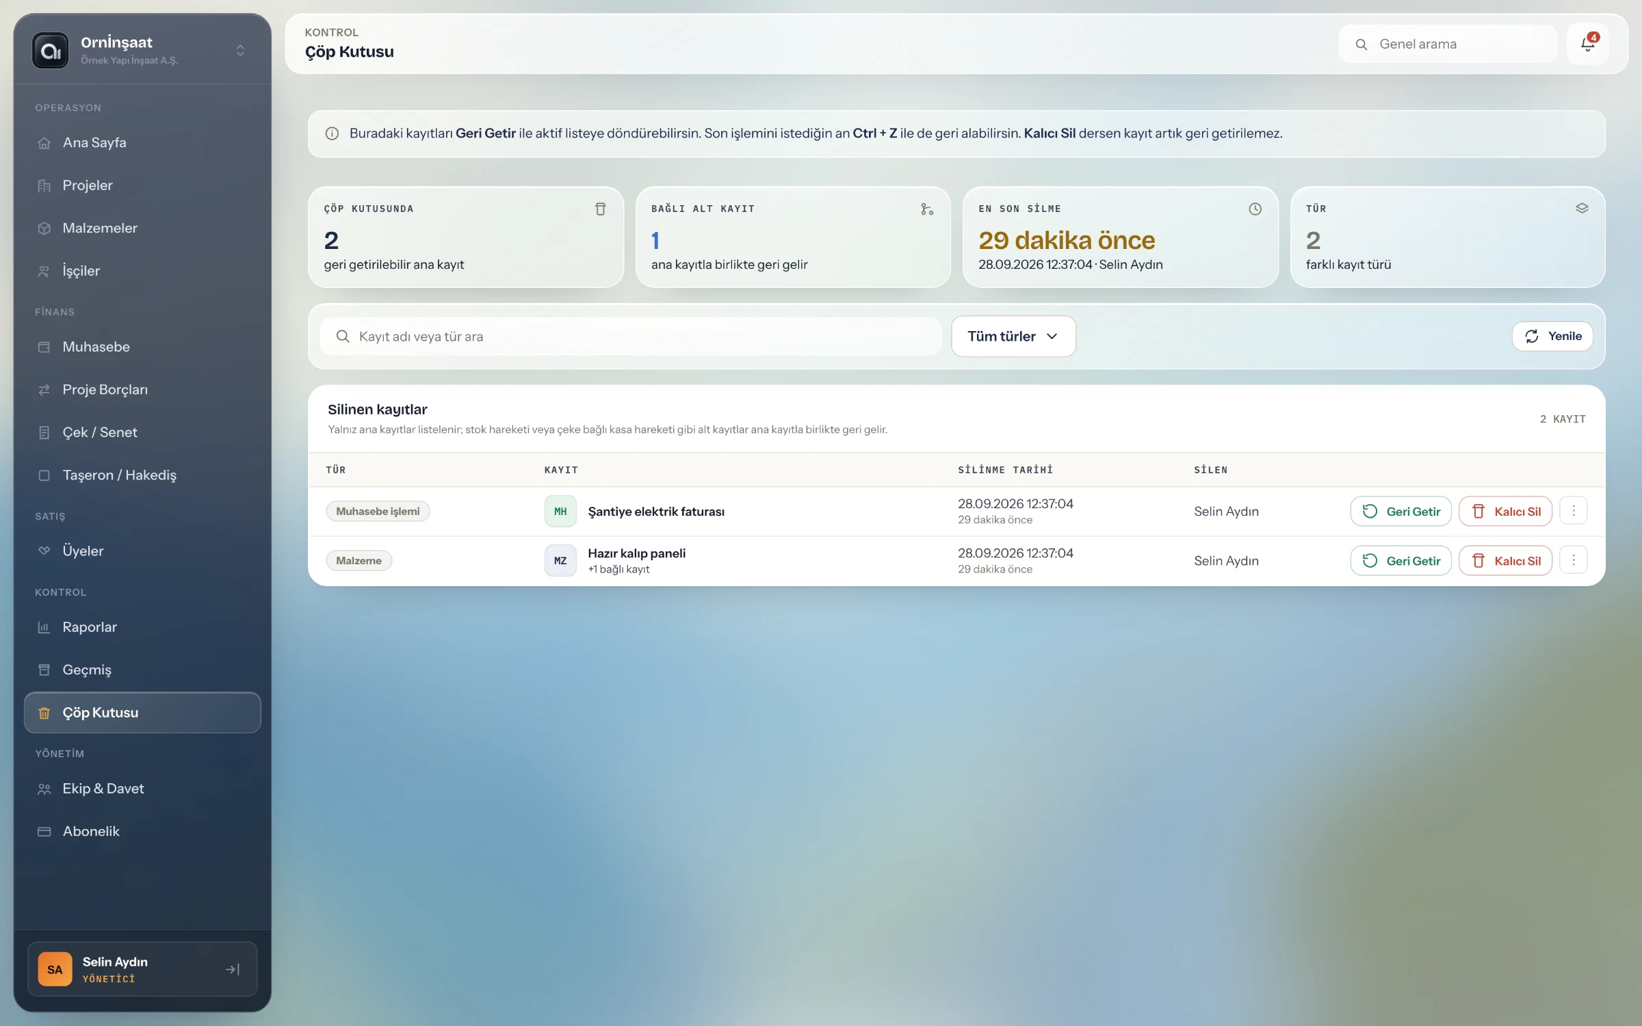Click the trash icon in the Çöp Kutusunda card
This screenshot has width=1642, height=1026.
[x=600, y=209]
